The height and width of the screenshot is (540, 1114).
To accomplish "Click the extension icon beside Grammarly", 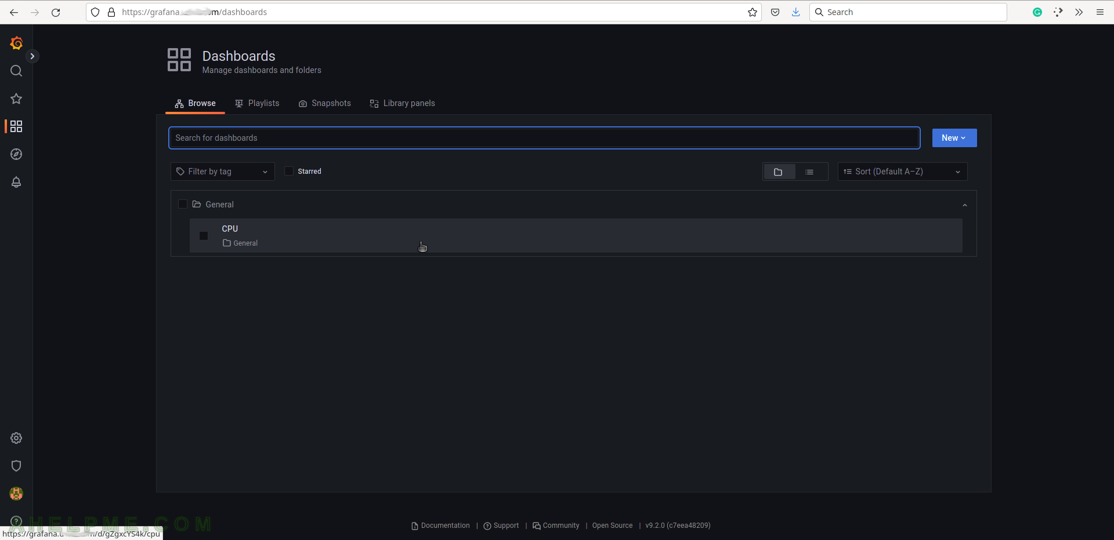I will (1058, 12).
